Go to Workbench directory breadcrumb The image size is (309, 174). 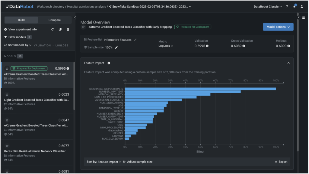pyautogui.click(x=50, y=7)
